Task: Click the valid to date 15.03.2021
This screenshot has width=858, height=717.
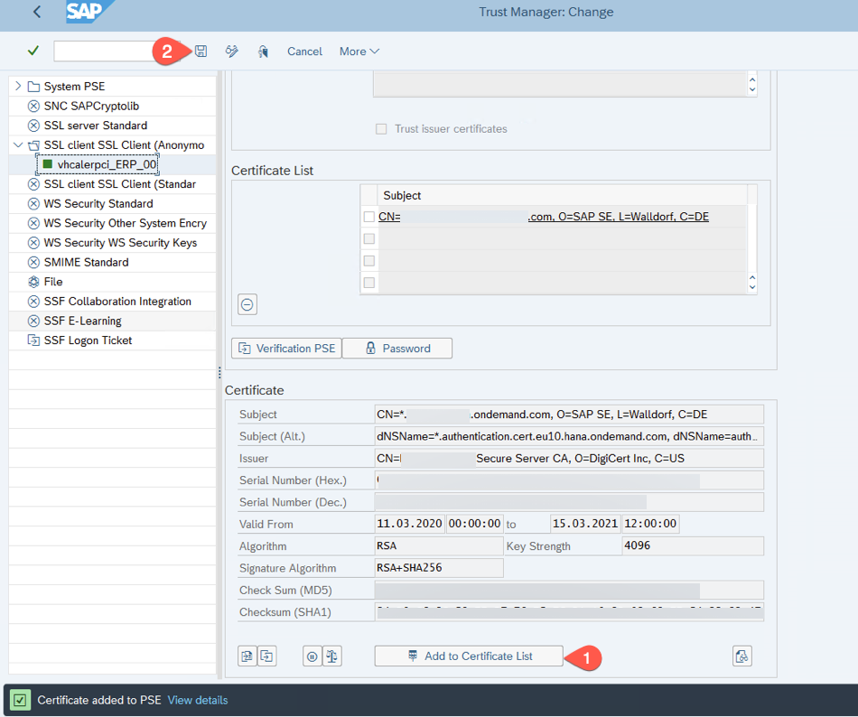Action: tap(585, 524)
